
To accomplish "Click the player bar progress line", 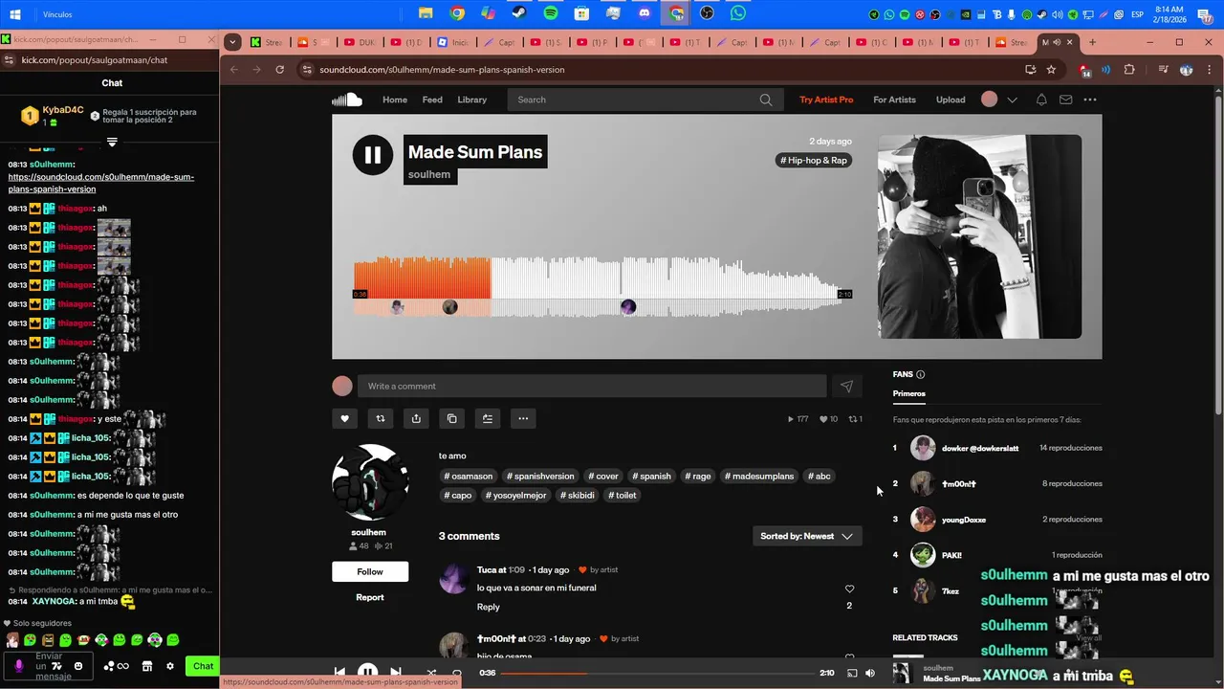I will pyautogui.click(x=656, y=673).
